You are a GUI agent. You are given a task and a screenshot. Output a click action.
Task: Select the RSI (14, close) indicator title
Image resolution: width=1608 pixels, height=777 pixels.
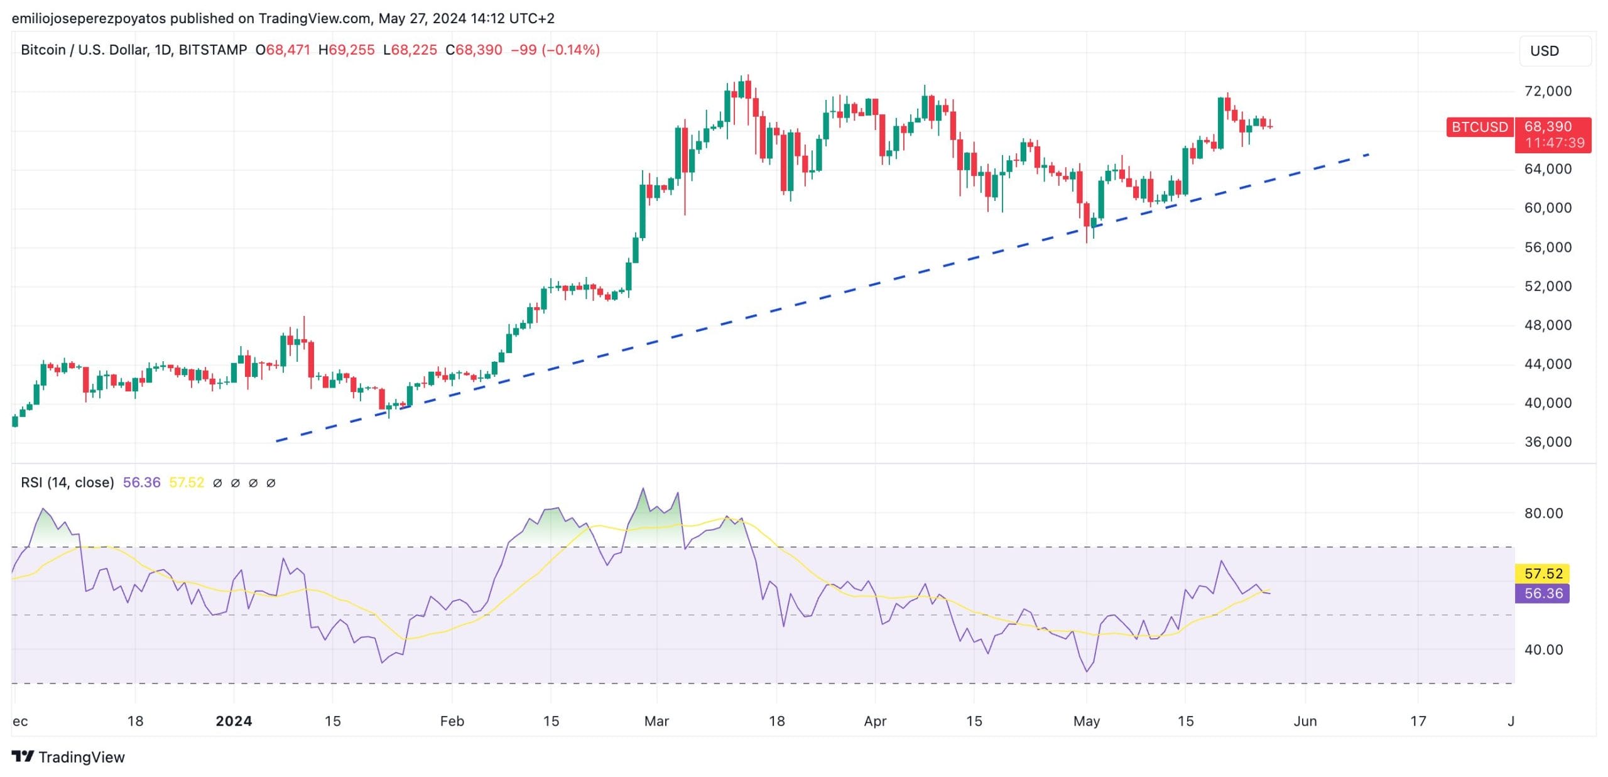pos(67,482)
